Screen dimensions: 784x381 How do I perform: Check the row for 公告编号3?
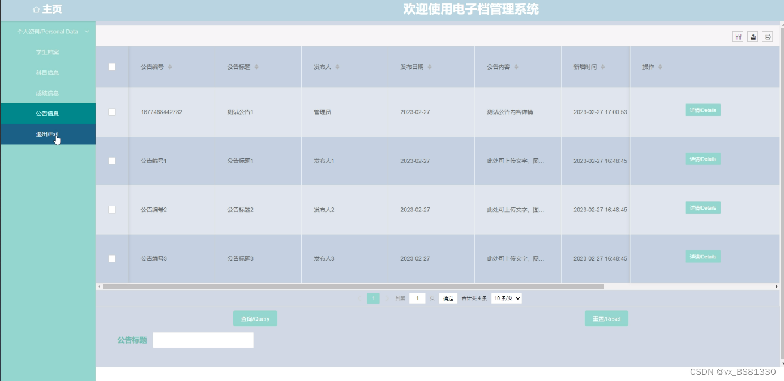(112, 258)
